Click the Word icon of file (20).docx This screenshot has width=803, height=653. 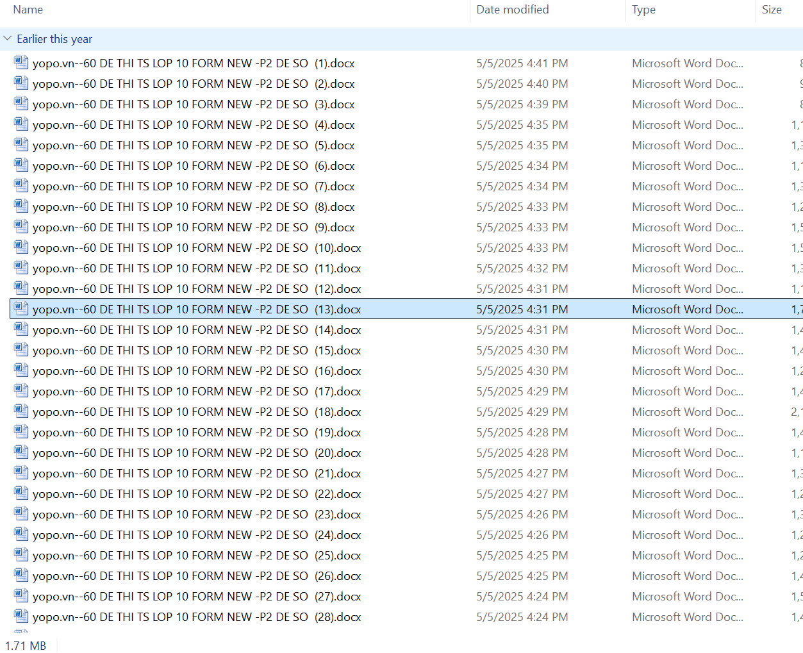[x=21, y=452]
